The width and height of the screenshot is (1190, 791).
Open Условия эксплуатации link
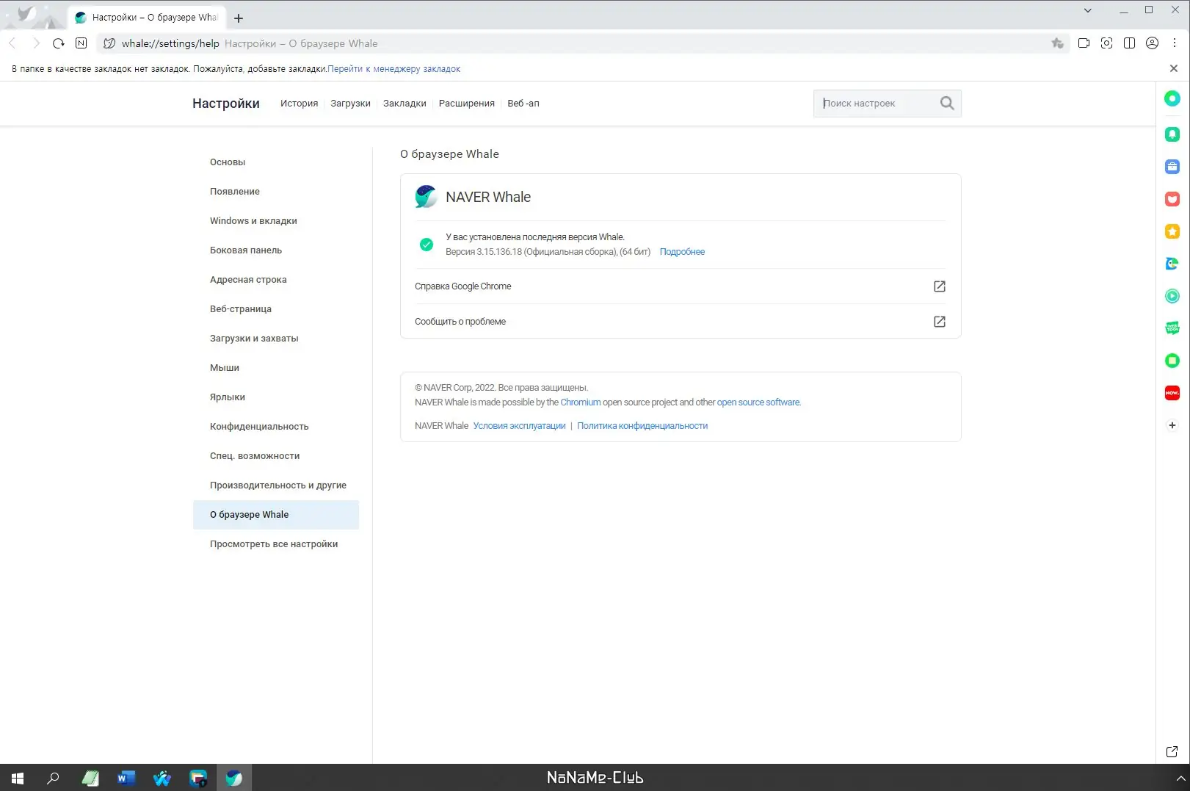pyautogui.click(x=520, y=426)
